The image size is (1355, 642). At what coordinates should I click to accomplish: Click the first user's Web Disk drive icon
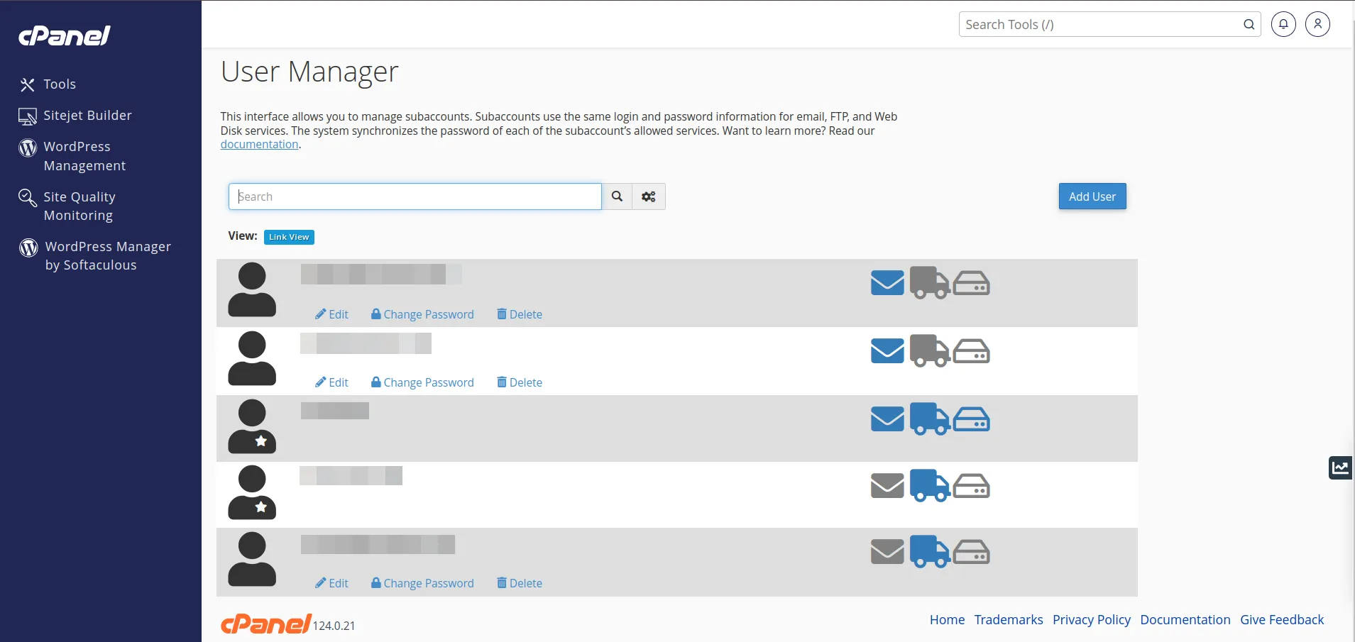point(971,283)
